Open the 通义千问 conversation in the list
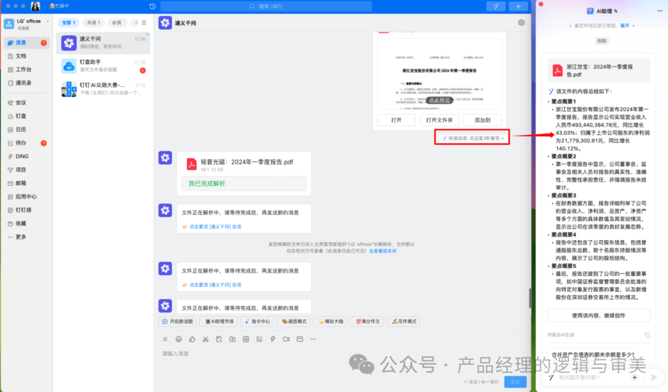This screenshot has height=392, width=668. (x=103, y=43)
